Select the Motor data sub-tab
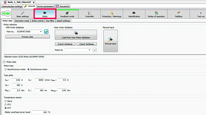The height and width of the screenshot is (115, 206). [x=8, y=21]
